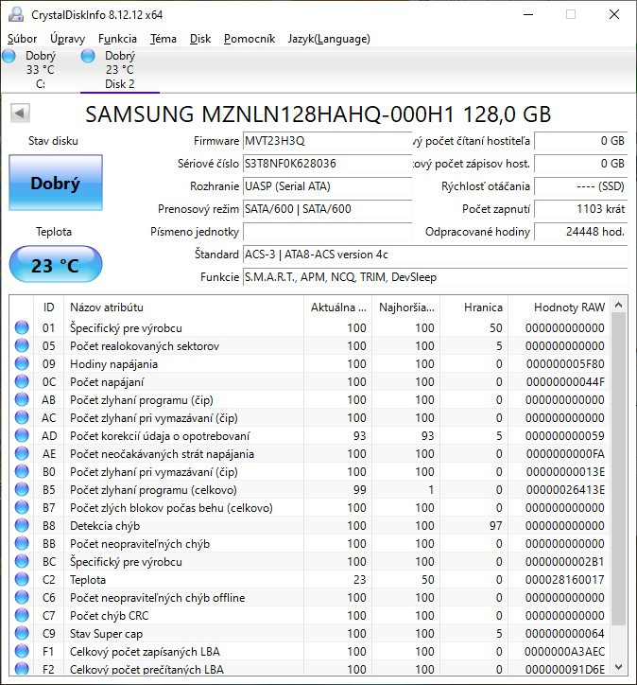Click the Počet zapnutí value 1103 krát
Image resolution: width=637 pixels, height=685 pixels.
[x=580, y=209]
